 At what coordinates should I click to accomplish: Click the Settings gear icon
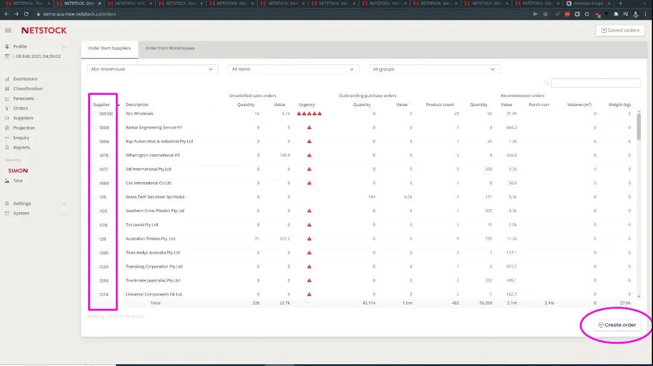(7, 203)
